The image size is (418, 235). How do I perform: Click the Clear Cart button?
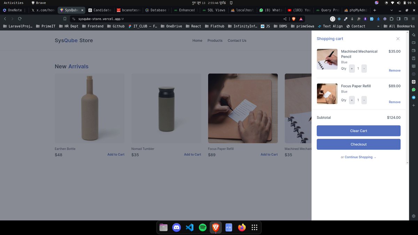coord(358,131)
